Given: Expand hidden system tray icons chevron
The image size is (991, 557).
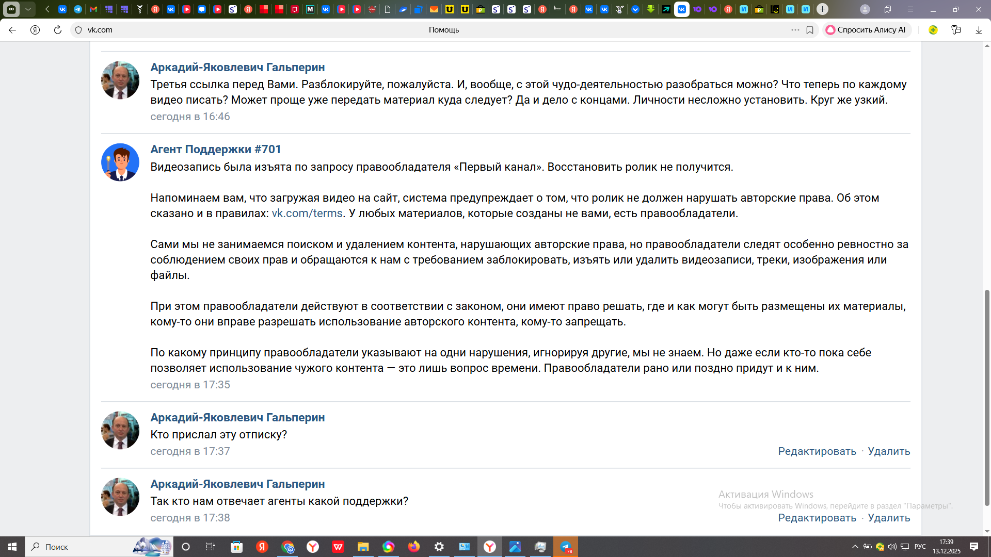Looking at the screenshot, I should pyautogui.click(x=855, y=547).
